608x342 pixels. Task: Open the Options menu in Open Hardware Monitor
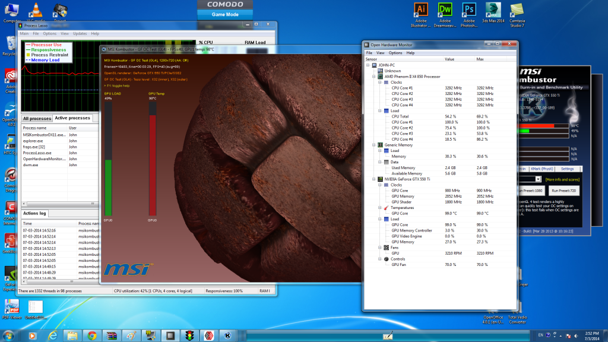tap(395, 53)
